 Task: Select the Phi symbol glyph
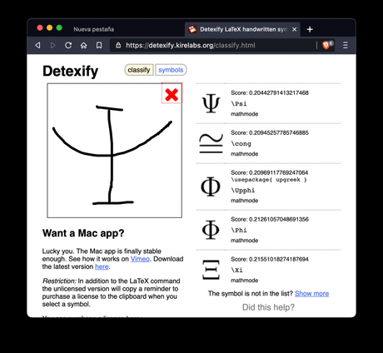coord(211,230)
